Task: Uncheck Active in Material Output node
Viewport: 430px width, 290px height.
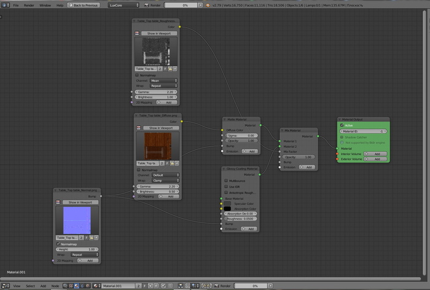Action: point(342,125)
